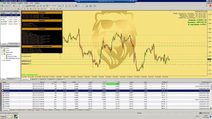Toggle chart auto scroll

click(x=80, y=6)
